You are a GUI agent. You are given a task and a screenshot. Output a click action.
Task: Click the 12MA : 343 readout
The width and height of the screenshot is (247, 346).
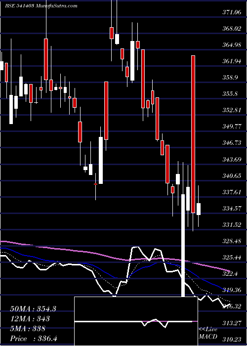(x=30, y=319)
